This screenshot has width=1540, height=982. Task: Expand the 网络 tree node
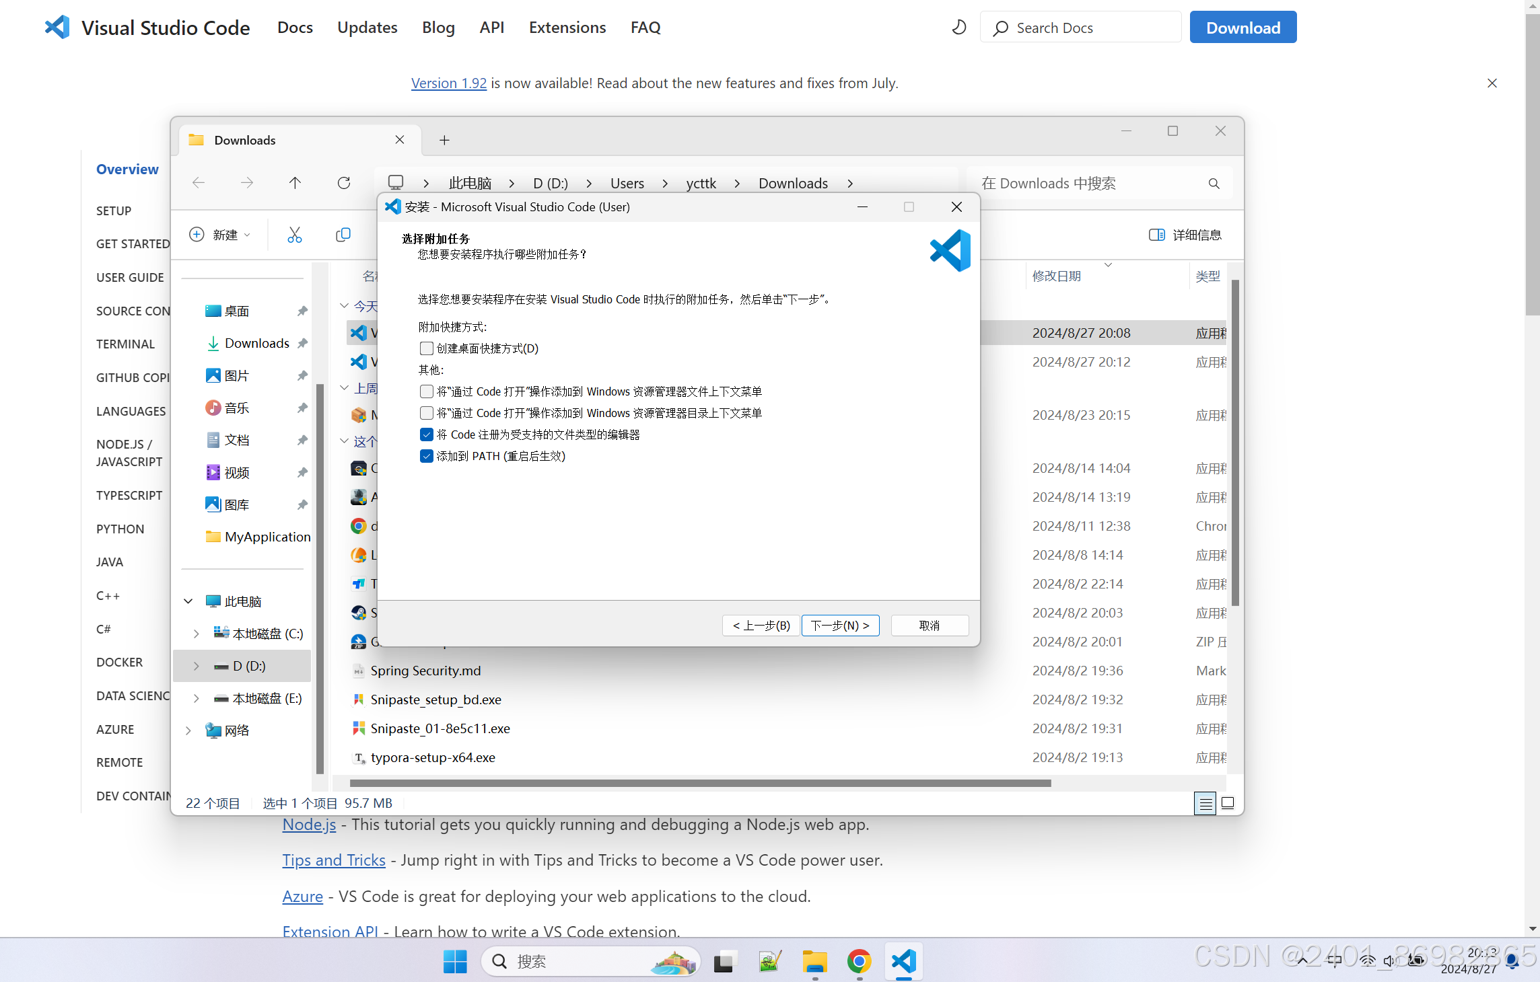tap(188, 730)
